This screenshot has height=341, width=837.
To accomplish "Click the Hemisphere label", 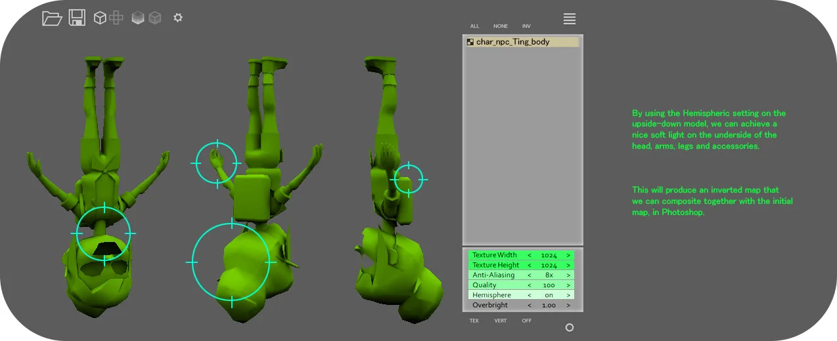I will point(491,295).
